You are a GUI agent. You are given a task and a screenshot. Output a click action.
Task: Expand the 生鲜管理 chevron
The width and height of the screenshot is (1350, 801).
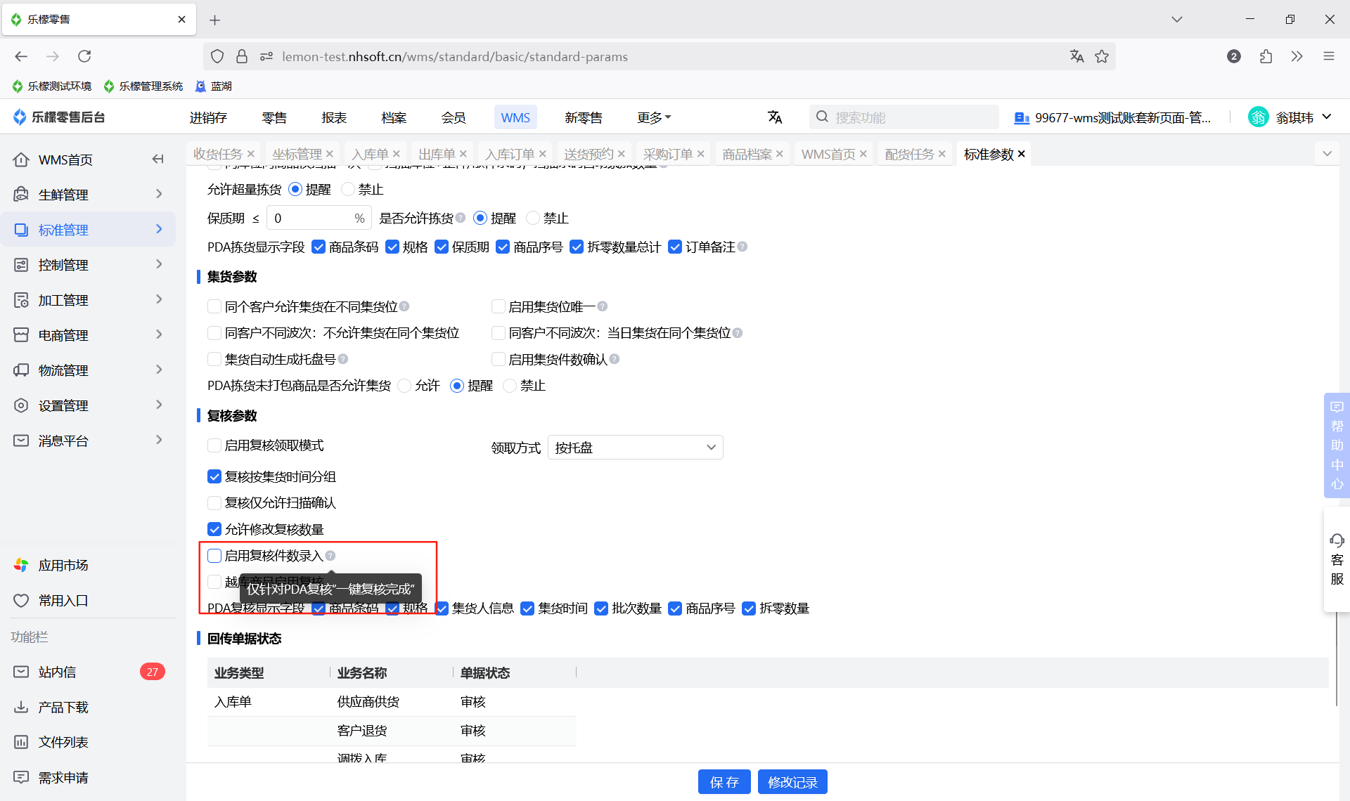[x=159, y=194]
